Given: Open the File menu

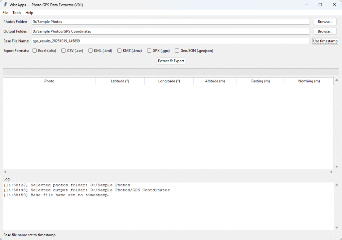Looking at the screenshot, I should click(5, 13).
